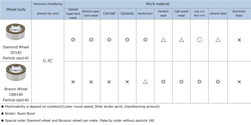Image resolution: width=251 pixels, height=125 pixels.
Task: Select the Wheel body column header
Action: [16, 10]
